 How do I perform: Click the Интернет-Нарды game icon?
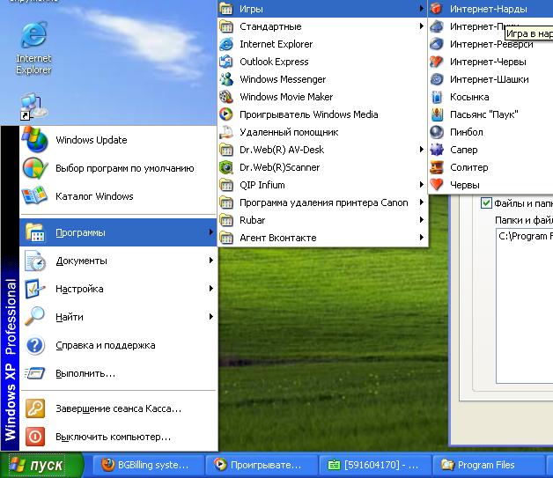pos(437,9)
